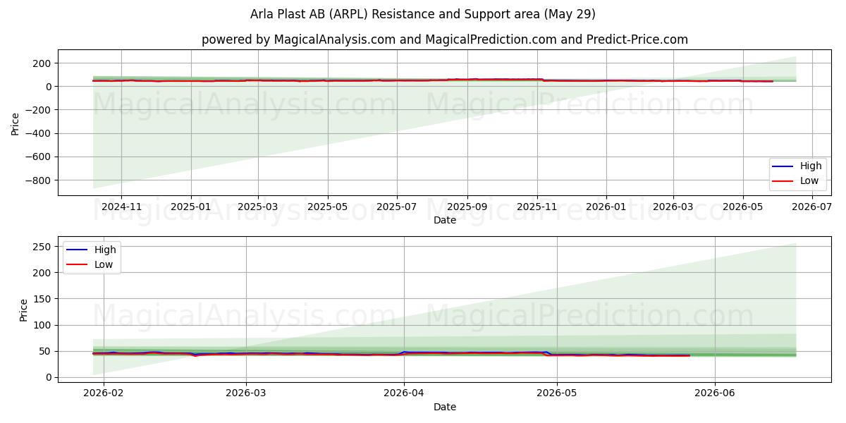This screenshot has width=846, height=423.
Task: Click the top chart y-axis value '-600'
Action: coord(38,157)
